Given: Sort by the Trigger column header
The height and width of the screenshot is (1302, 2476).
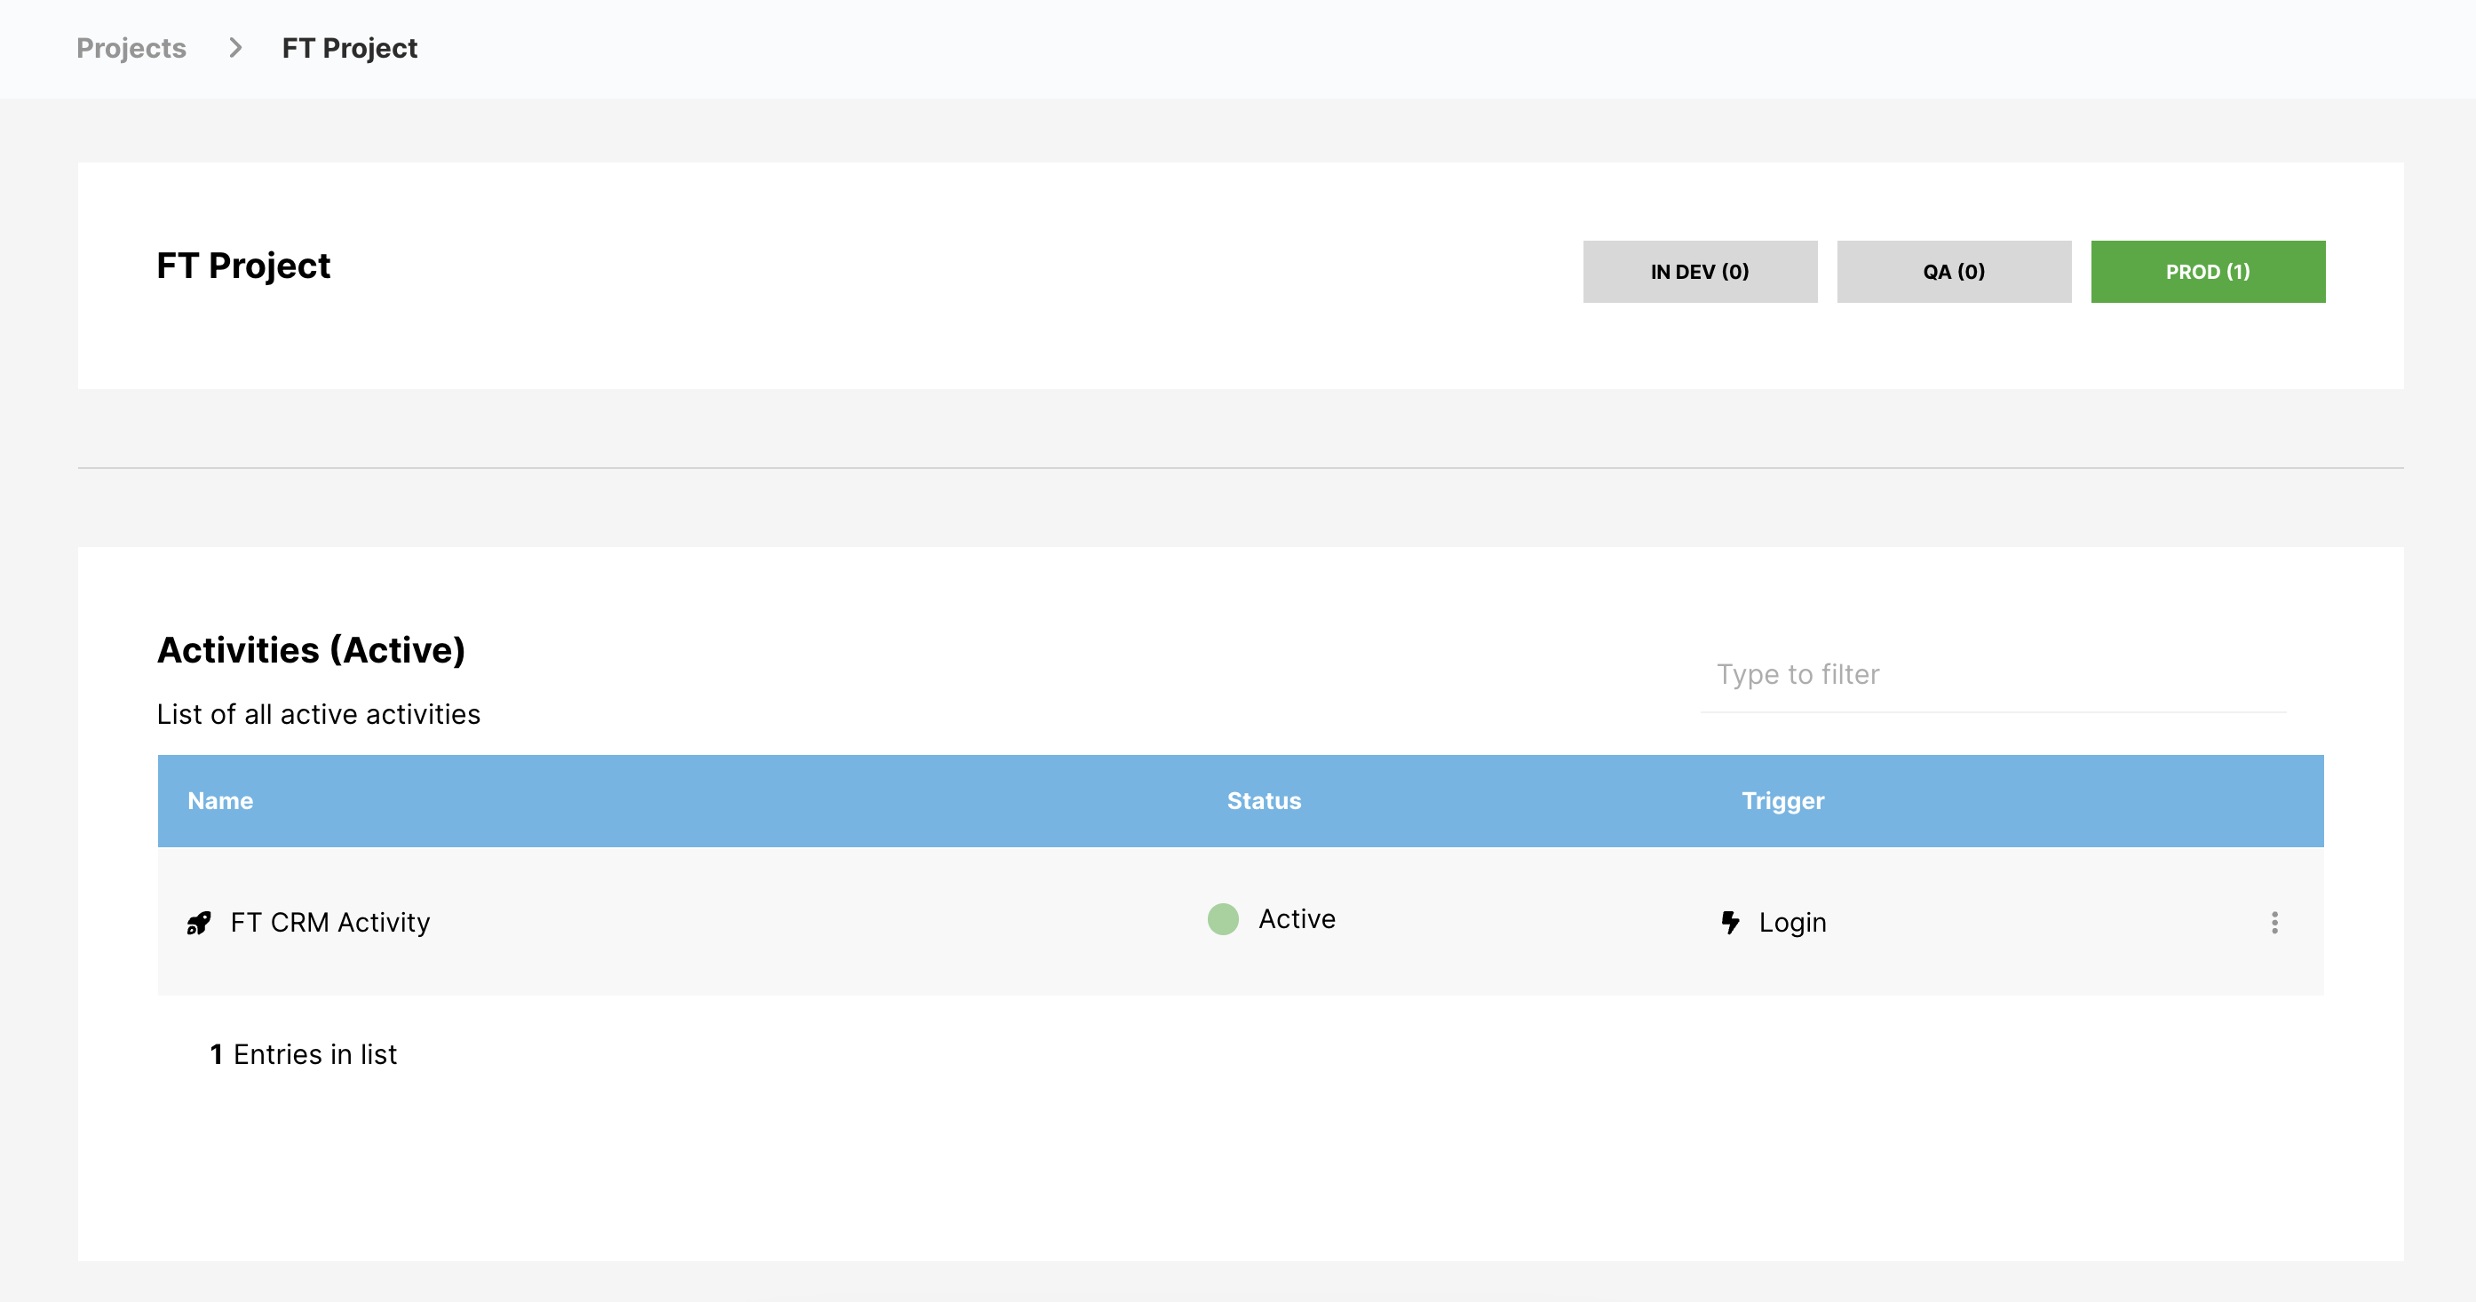Looking at the screenshot, I should (1782, 800).
